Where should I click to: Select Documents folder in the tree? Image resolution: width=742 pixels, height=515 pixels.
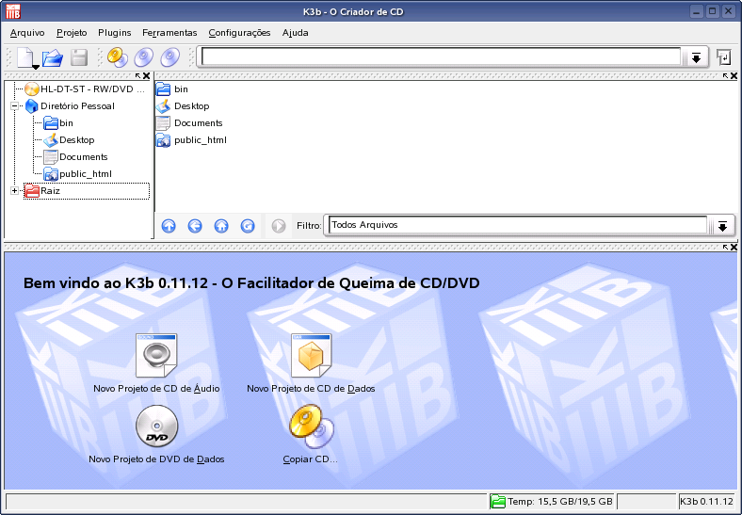click(x=75, y=157)
